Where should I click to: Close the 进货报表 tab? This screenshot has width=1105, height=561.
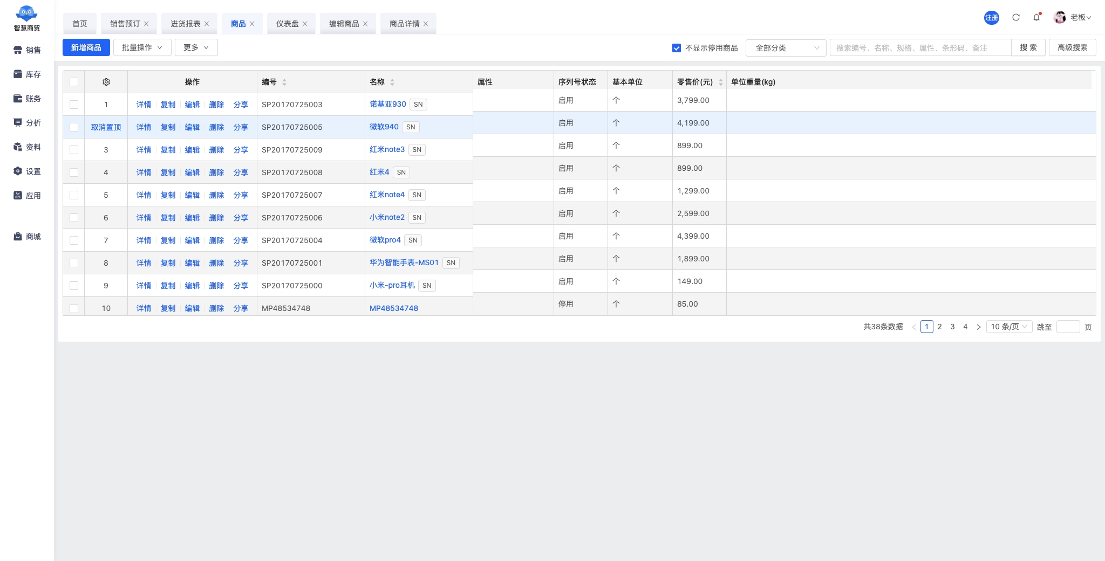pyautogui.click(x=207, y=24)
